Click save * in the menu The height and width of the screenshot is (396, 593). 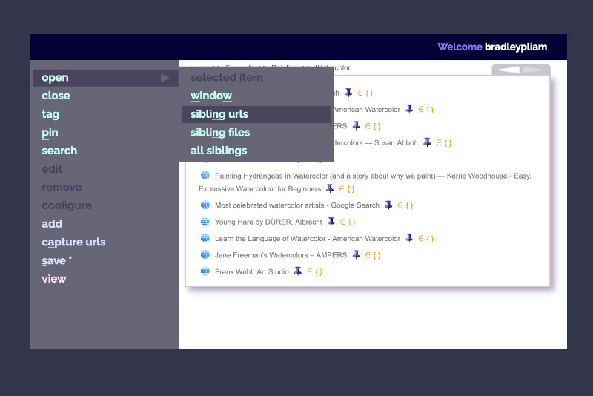(x=57, y=260)
